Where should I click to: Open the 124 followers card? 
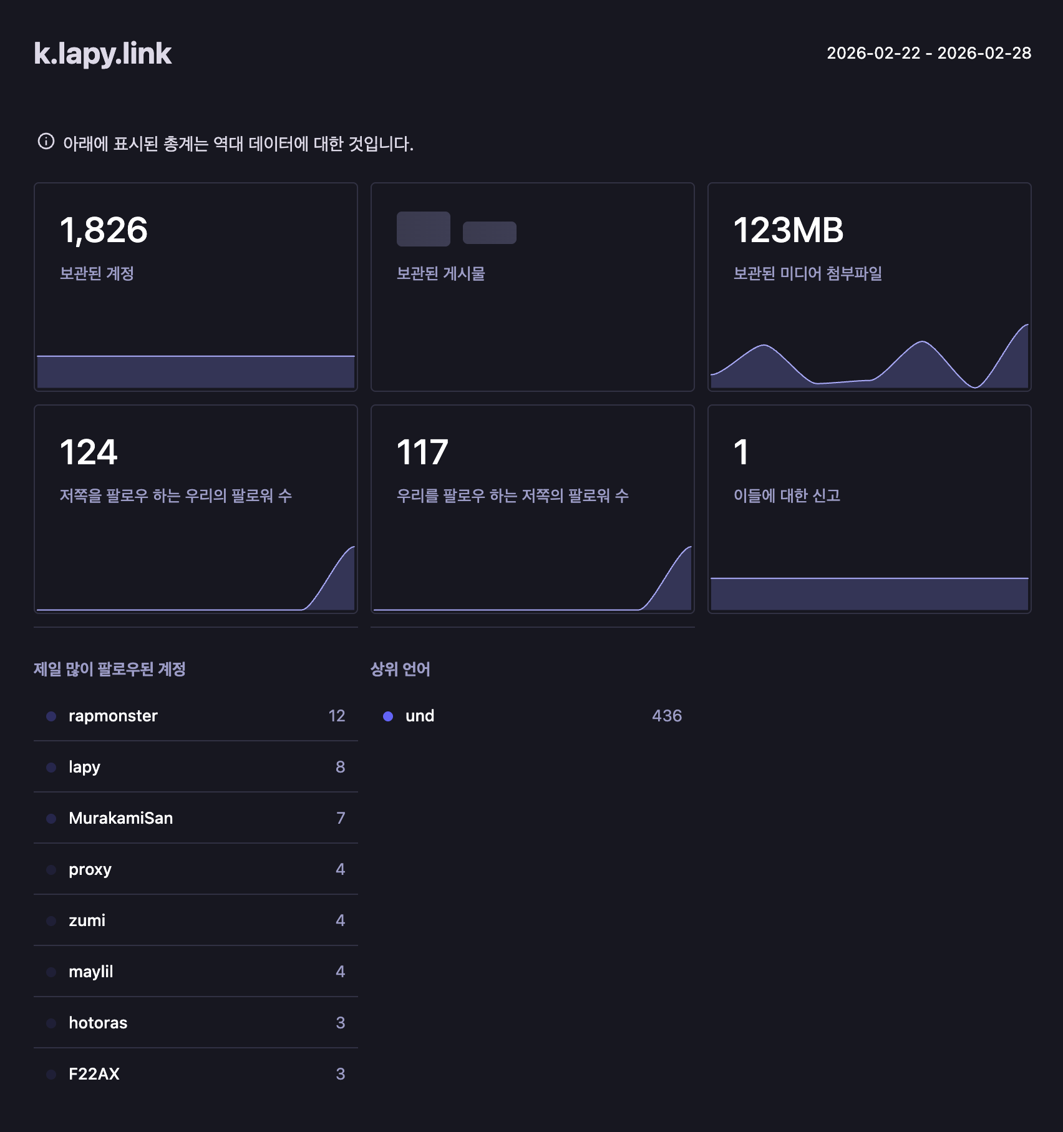(195, 509)
